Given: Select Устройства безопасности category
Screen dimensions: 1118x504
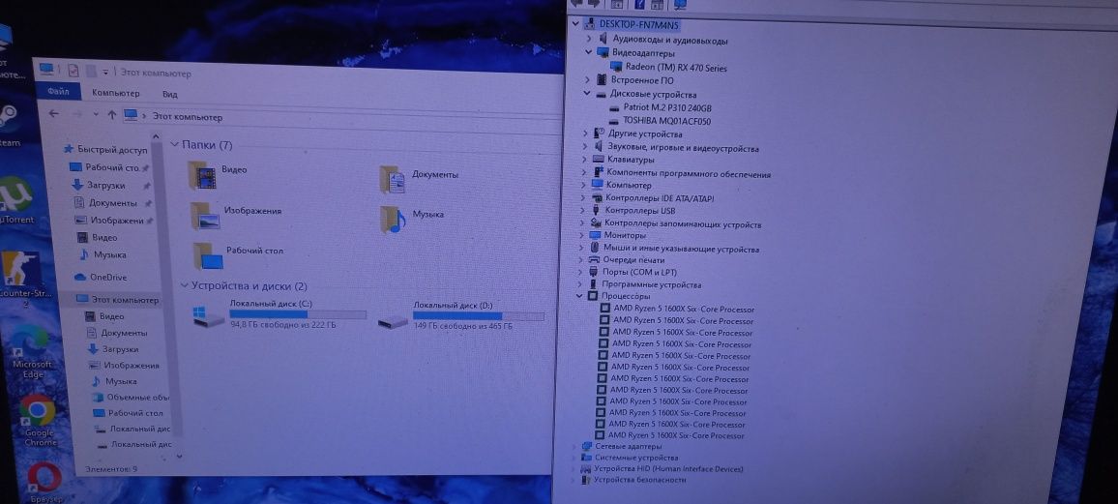Looking at the screenshot, I should pyautogui.click(x=639, y=481).
